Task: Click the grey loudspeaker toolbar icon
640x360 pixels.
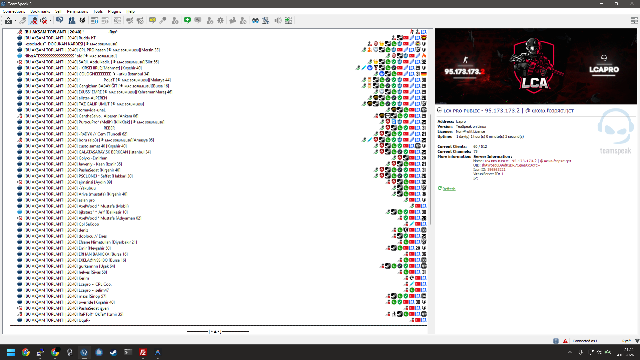Action: click(x=278, y=20)
